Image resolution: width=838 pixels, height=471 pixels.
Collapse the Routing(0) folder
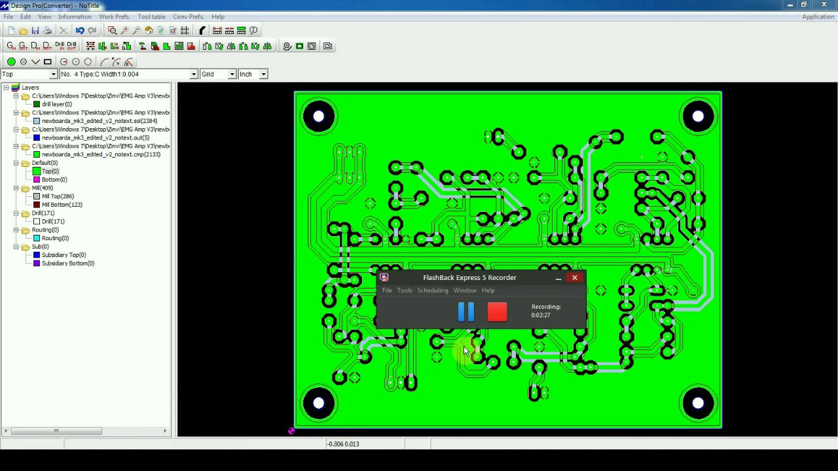tap(16, 230)
